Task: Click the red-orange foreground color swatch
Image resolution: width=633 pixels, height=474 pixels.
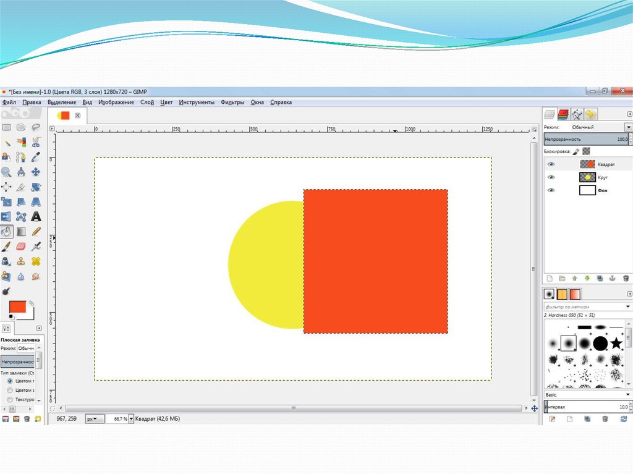Action: [17, 307]
